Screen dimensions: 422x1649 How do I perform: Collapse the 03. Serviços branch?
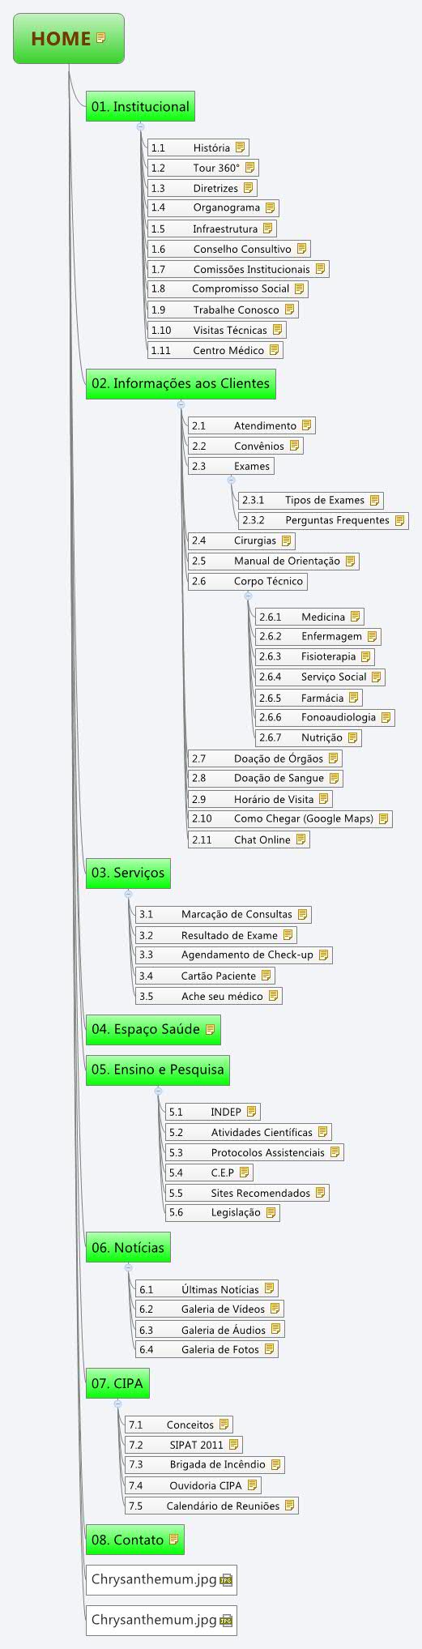128,893
